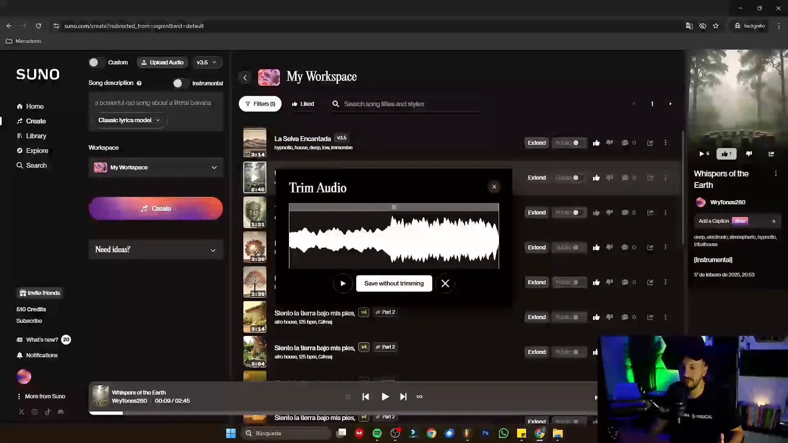The height and width of the screenshot is (443, 788).
Task: Go to Home in sidebar
Action: (30, 106)
